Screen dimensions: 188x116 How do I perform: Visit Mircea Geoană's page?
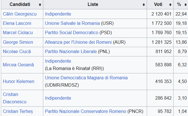18,65
